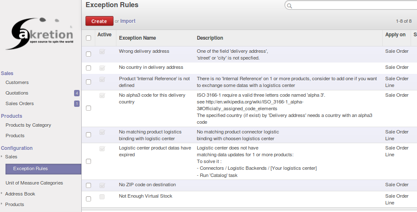
Task: Click the Products section heading
Action: click(x=11, y=116)
